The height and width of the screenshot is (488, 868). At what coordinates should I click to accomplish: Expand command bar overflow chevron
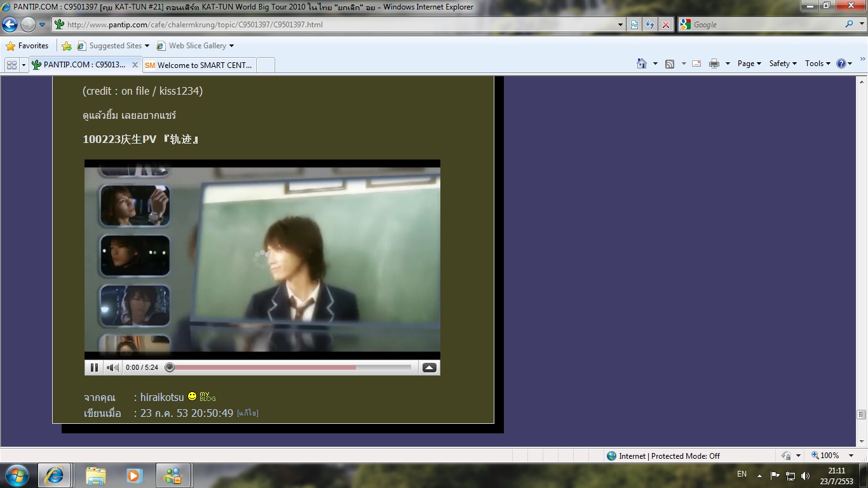(x=863, y=60)
